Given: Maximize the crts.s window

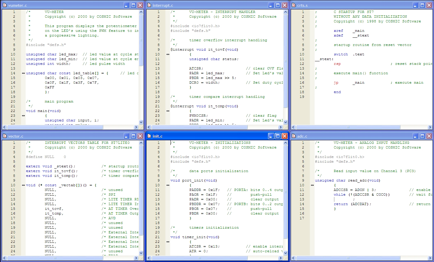Looking at the screenshot, I should click(422, 5).
